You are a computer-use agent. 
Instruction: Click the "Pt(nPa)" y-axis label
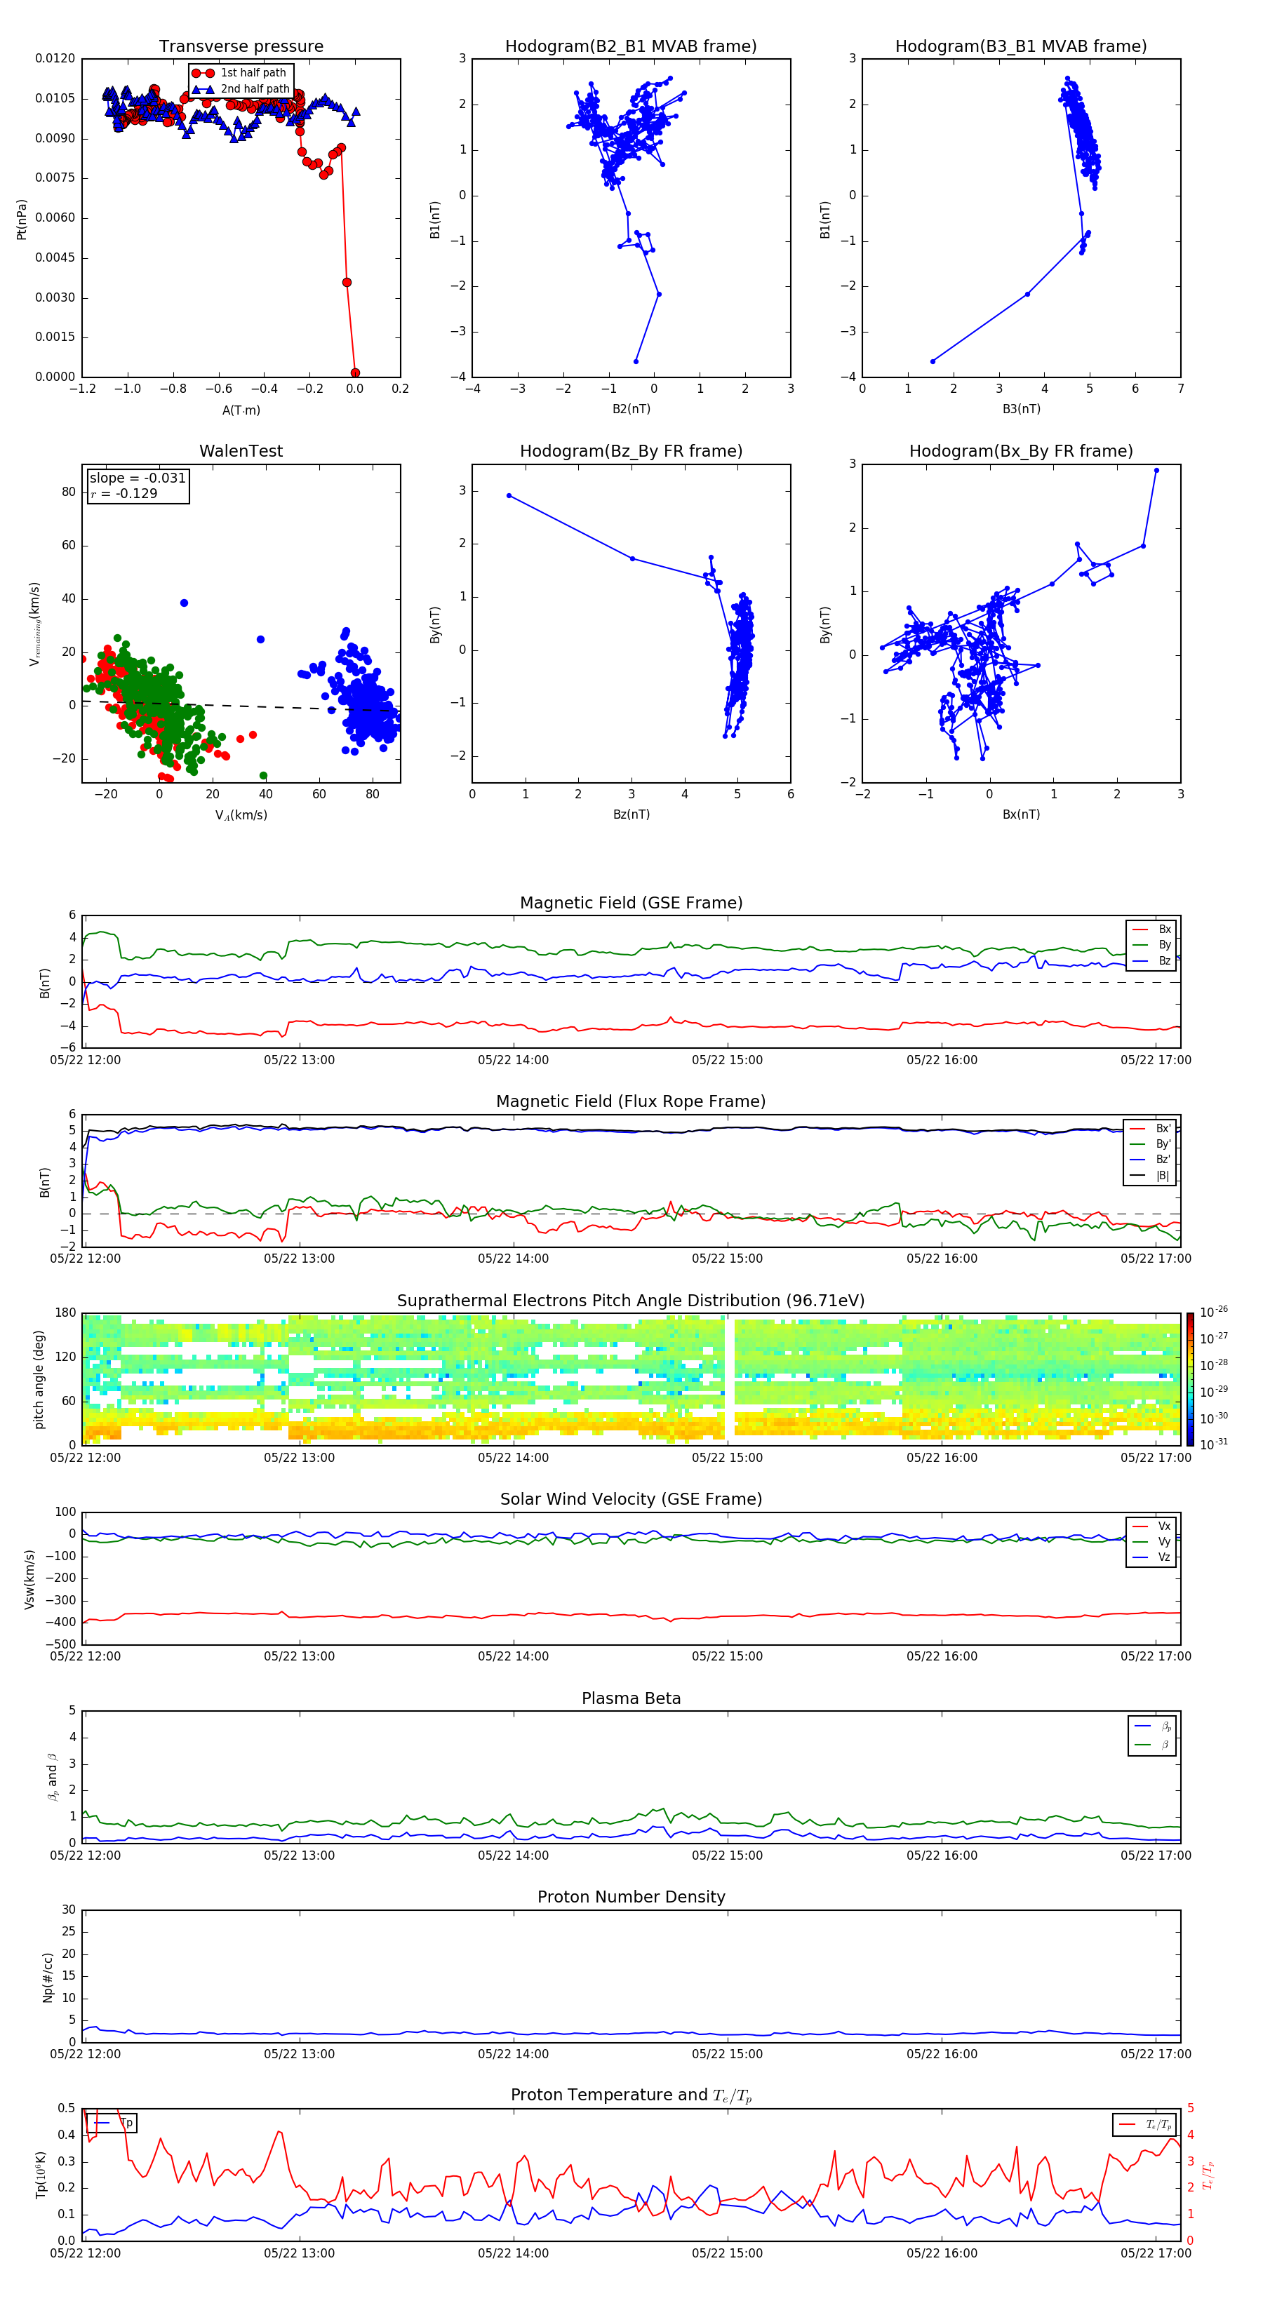pos(22,218)
